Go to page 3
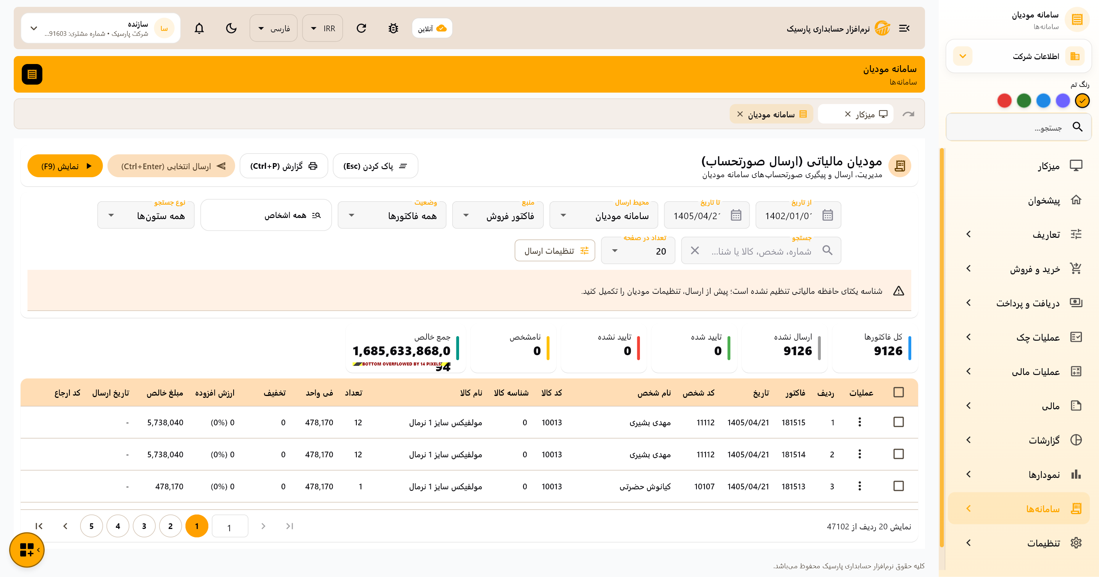This screenshot has width=1099, height=577. (144, 526)
